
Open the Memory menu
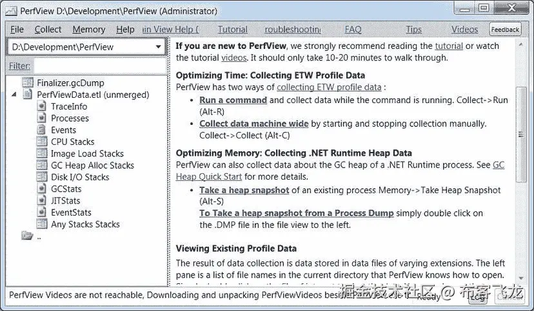pyautogui.click(x=88, y=30)
